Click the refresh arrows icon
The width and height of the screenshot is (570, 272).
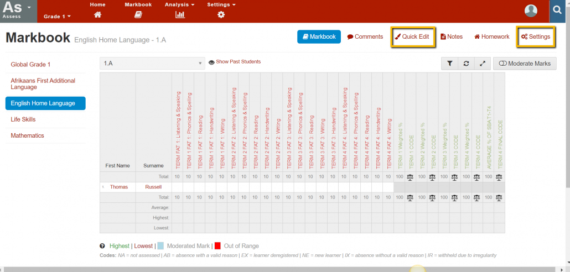tap(466, 64)
